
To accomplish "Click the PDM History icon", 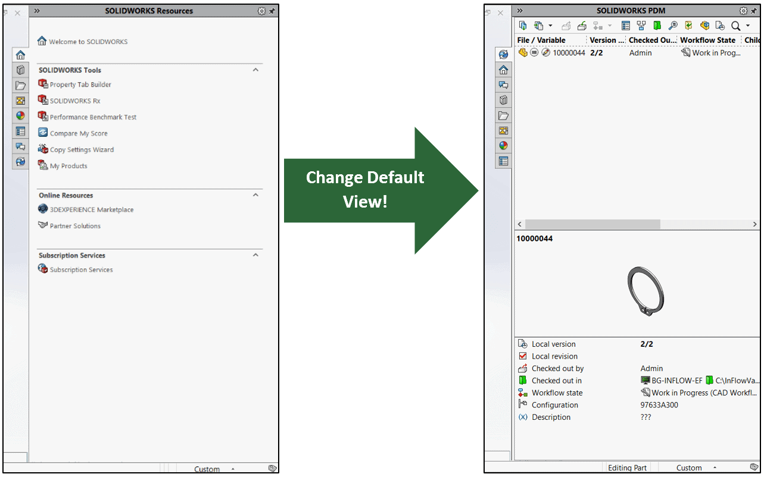I will pyautogui.click(x=720, y=26).
